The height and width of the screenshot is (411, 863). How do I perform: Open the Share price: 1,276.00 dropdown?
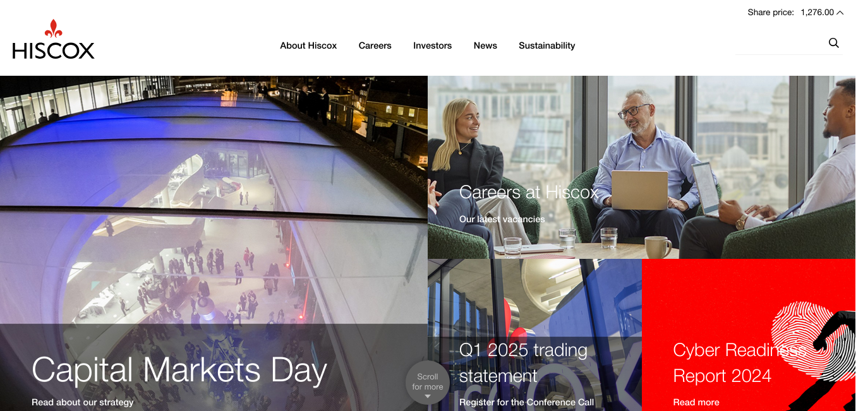795,13
